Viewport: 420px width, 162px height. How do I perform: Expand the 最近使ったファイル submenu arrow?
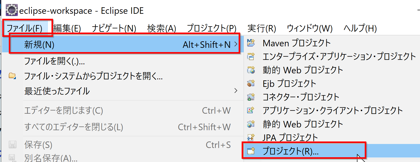pyautogui.click(x=236, y=91)
